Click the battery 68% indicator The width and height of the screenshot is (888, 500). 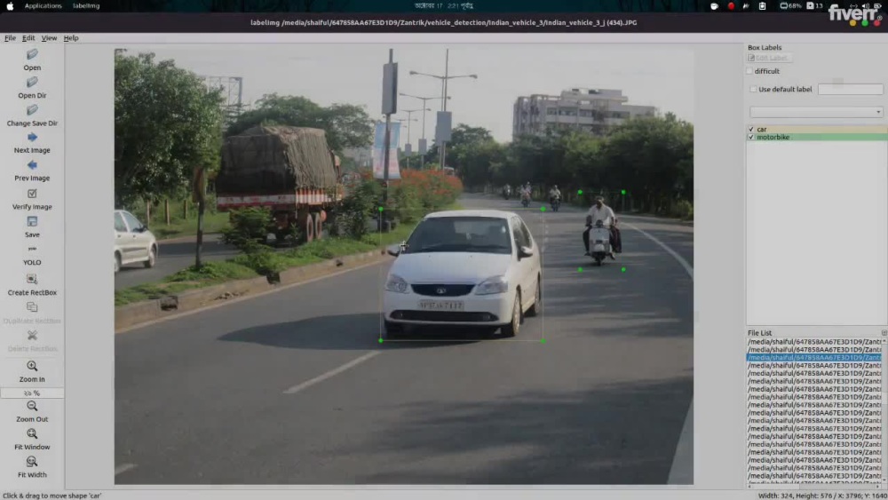pyautogui.click(x=790, y=5)
